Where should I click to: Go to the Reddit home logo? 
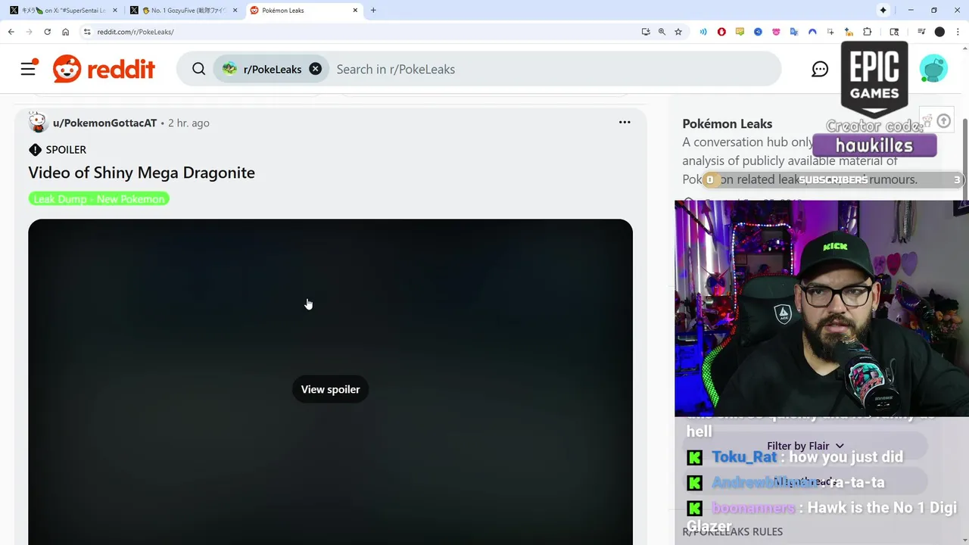point(104,69)
